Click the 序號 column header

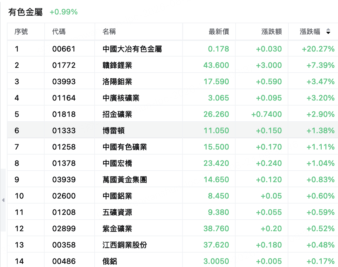pyautogui.click(x=21, y=32)
